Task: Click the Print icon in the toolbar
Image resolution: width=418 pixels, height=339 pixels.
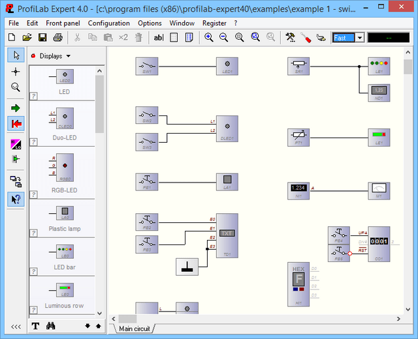Action: click(x=57, y=37)
